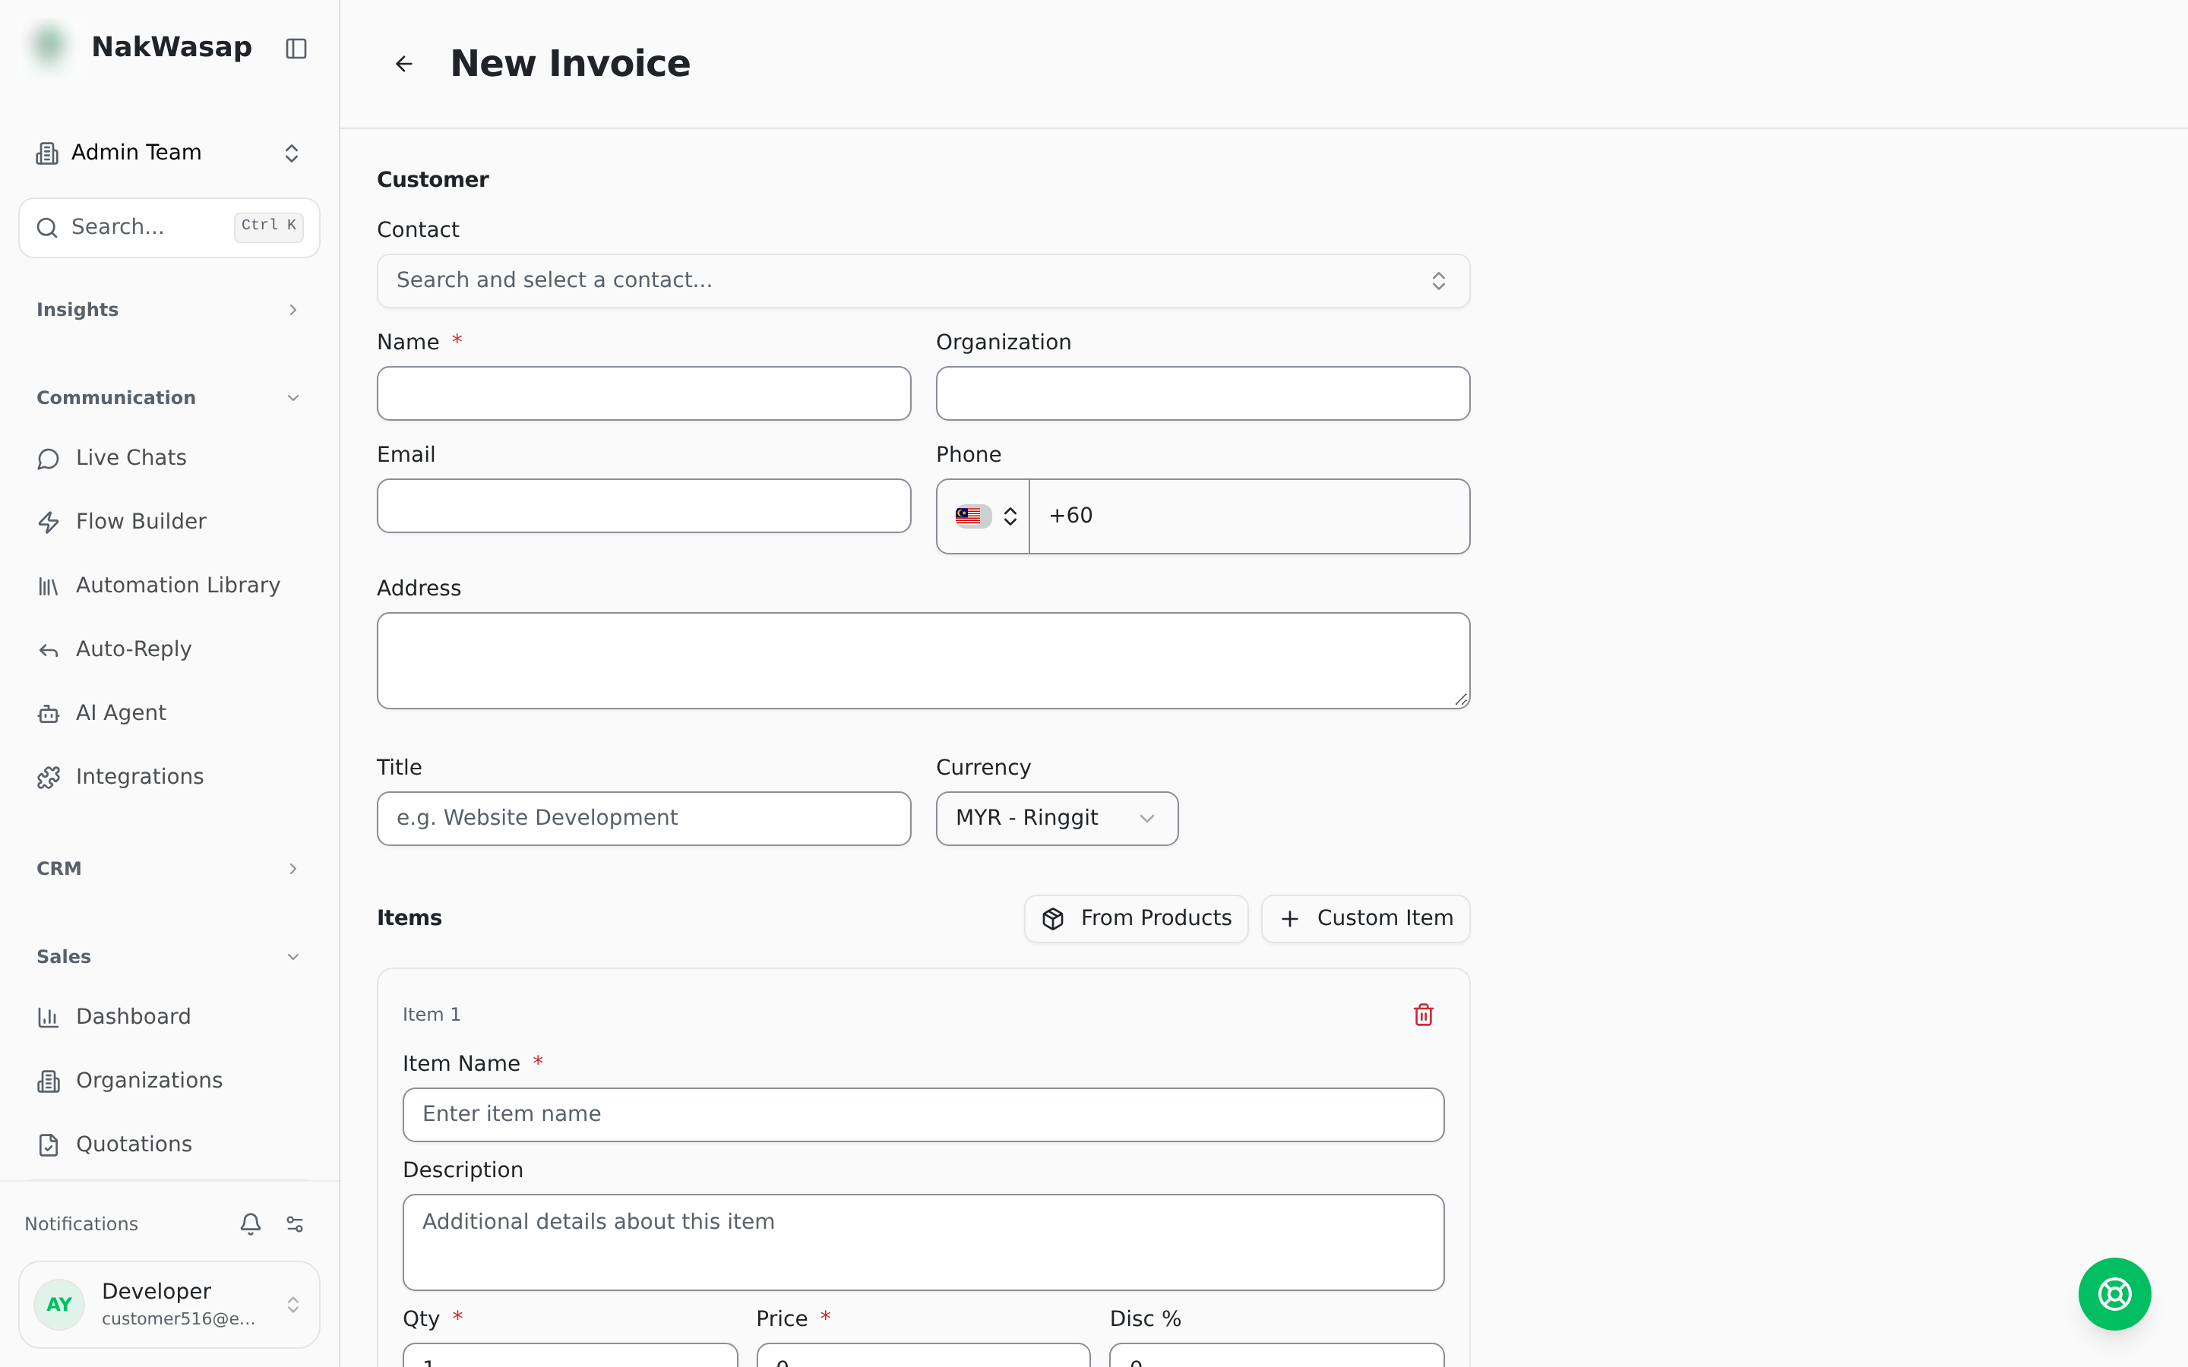Click the item Description text area
Viewport: 2188px width, 1367px height.
[x=923, y=1242]
